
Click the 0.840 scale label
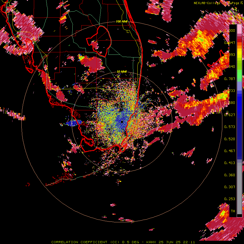[x=230, y=67]
